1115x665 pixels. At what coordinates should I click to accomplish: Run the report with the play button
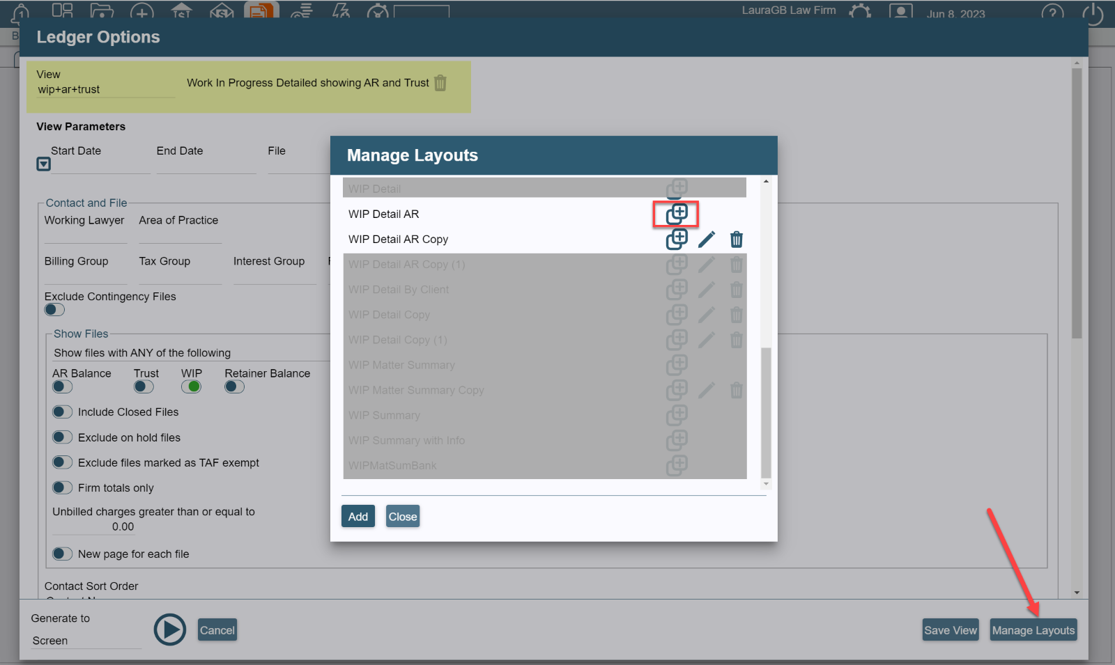pyautogui.click(x=169, y=629)
